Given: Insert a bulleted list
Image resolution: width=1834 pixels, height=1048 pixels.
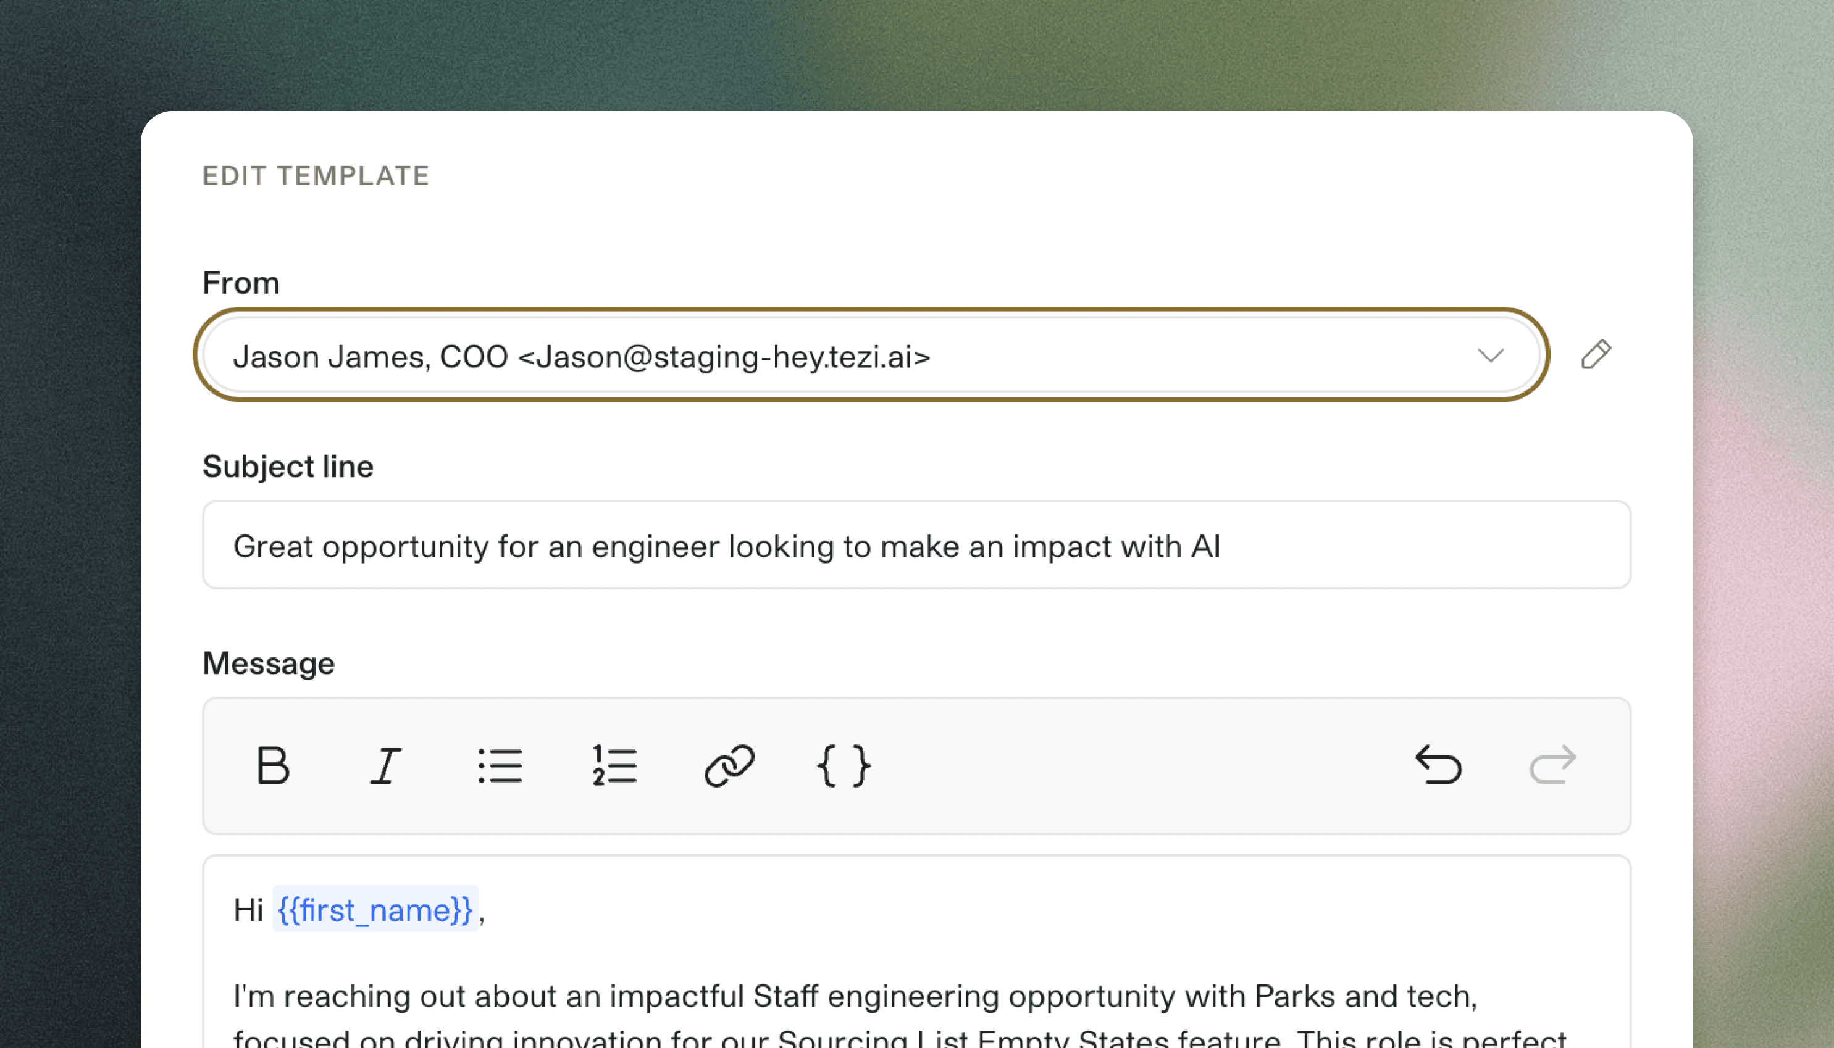Looking at the screenshot, I should tap(500, 765).
